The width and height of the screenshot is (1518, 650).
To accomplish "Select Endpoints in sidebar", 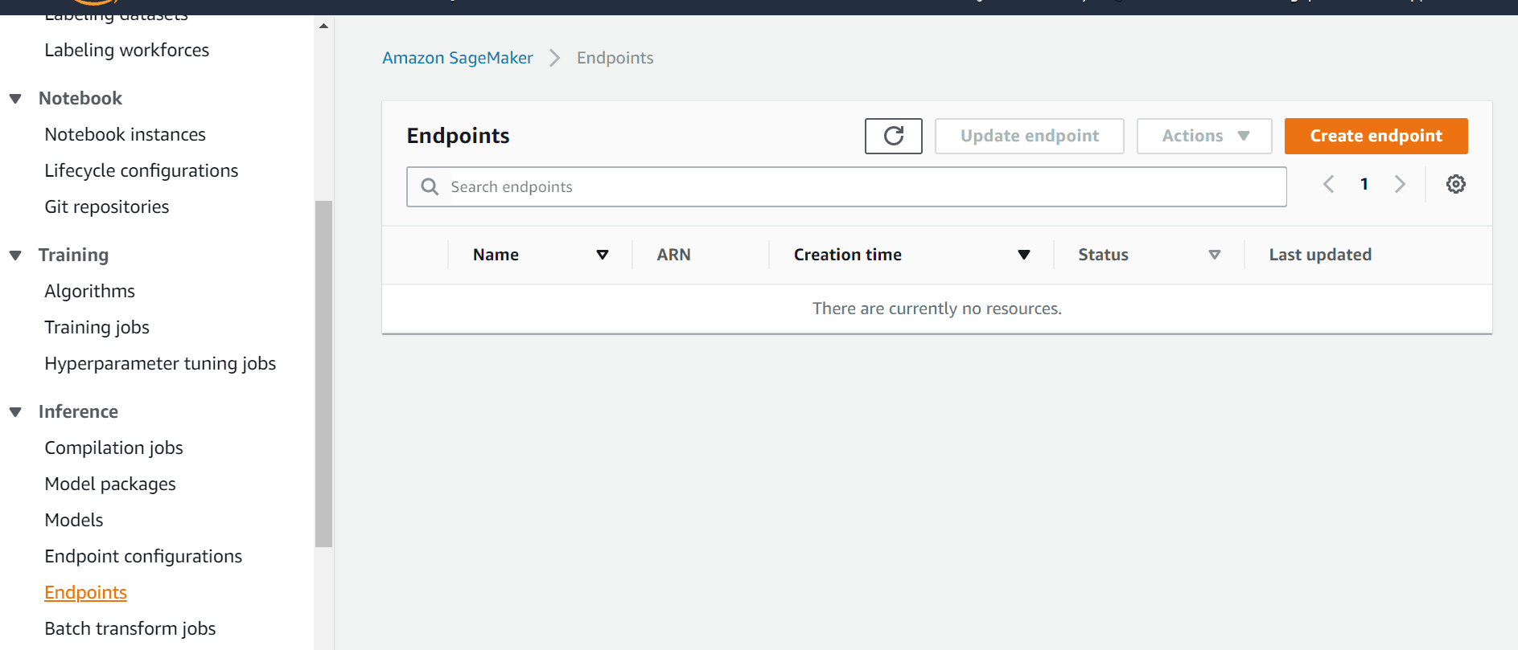I will 85,592.
